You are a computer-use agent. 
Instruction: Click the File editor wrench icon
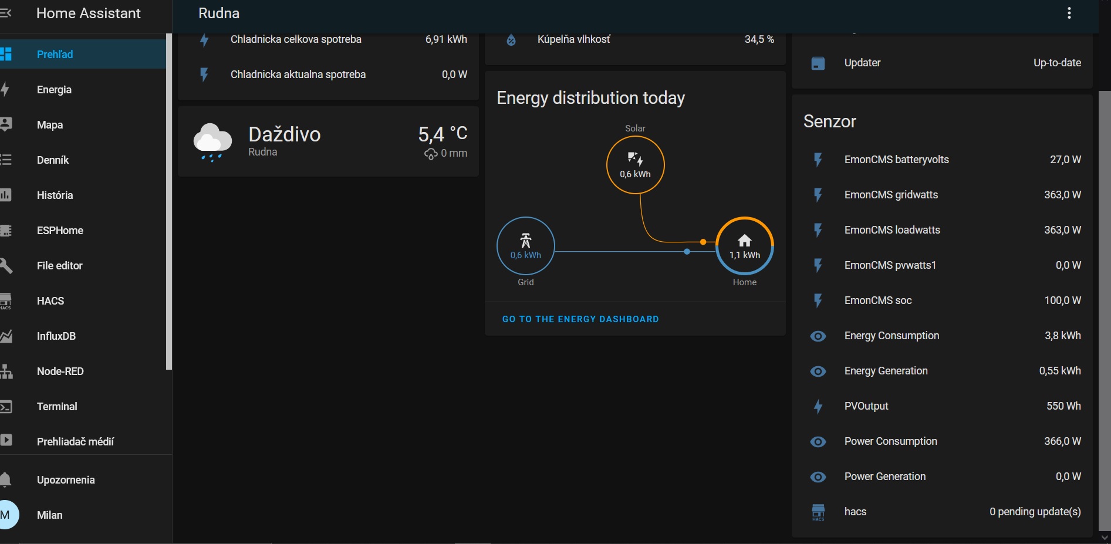coord(6,265)
